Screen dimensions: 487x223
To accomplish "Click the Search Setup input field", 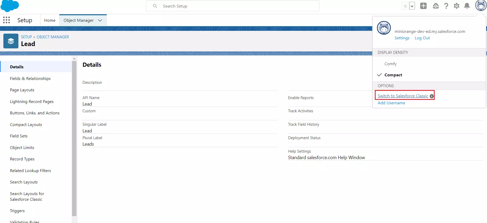I will tap(233, 6).
